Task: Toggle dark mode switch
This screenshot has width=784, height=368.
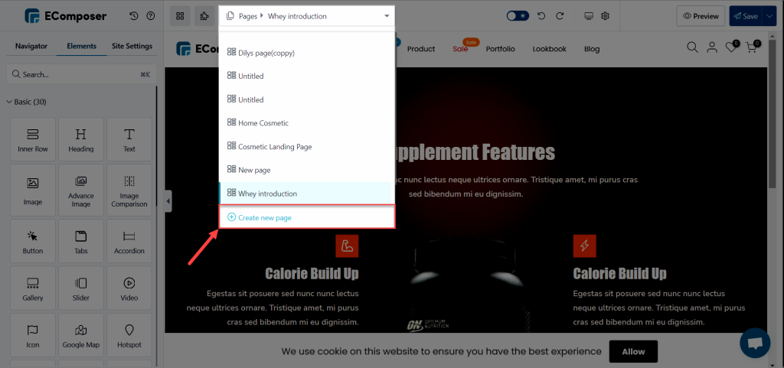Action: [x=518, y=16]
